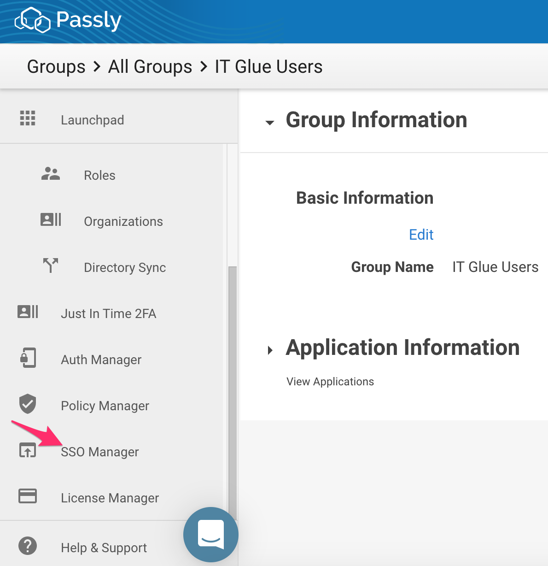Open License Manager menu item
Screen dimensions: 548x566
110,498
